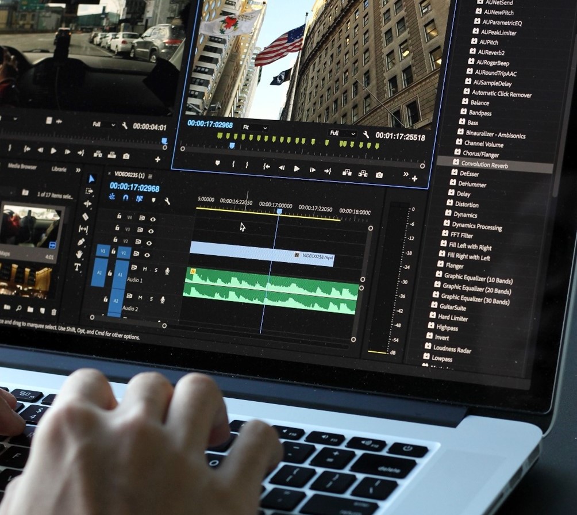Click the timeline timecode 00:00:17:02968
577x515 pixels.
coord(134,187)
